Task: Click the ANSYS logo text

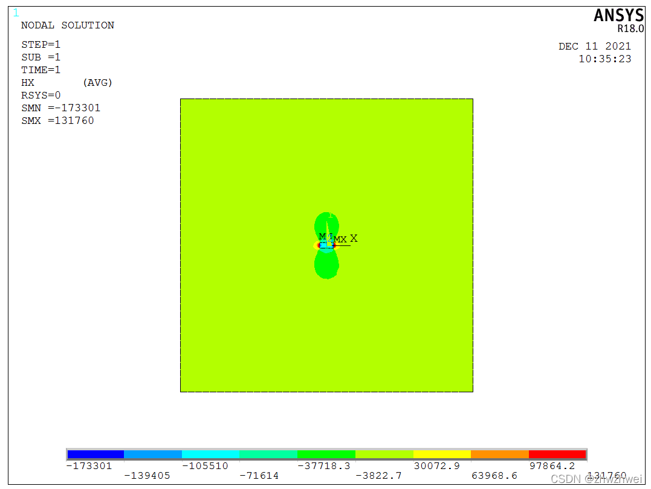Action: tap(618, 16)
